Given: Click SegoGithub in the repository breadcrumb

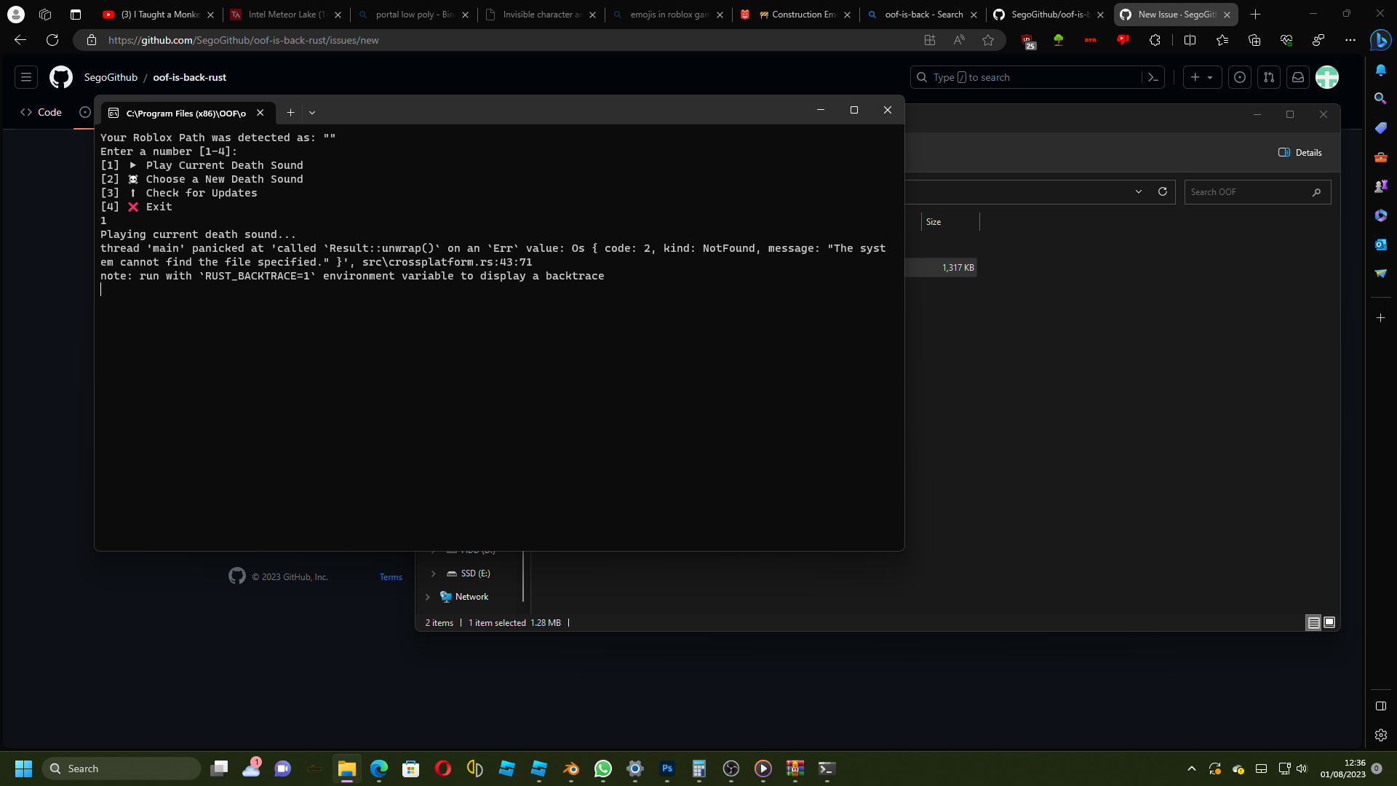Looking at the screenshot, I should click(x=110, y=77).
